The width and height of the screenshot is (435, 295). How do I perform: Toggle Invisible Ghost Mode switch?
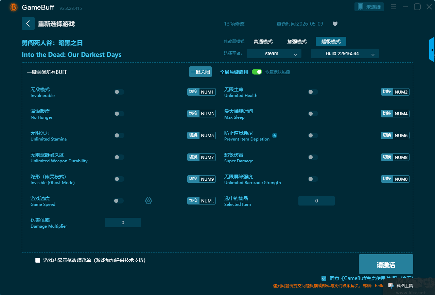pos(119,179)
